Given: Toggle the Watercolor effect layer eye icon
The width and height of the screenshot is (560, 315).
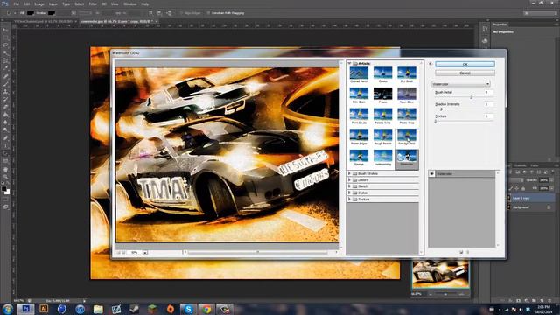Looking at the screenshot, I should tap(431, 173).
